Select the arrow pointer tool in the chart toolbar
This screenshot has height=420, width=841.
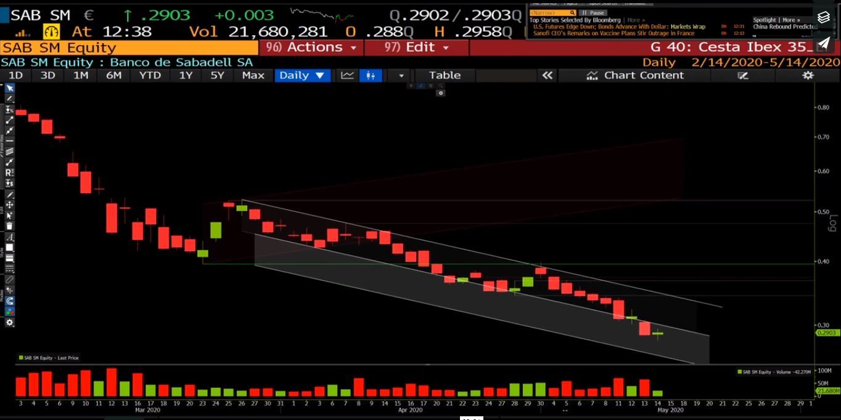coord(10,87)
